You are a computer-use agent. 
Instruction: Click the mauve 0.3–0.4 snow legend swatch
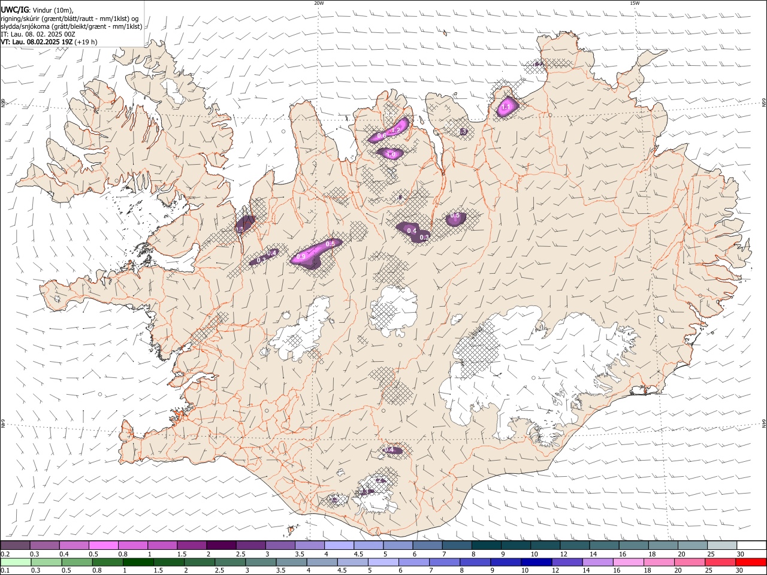(45, 546)
